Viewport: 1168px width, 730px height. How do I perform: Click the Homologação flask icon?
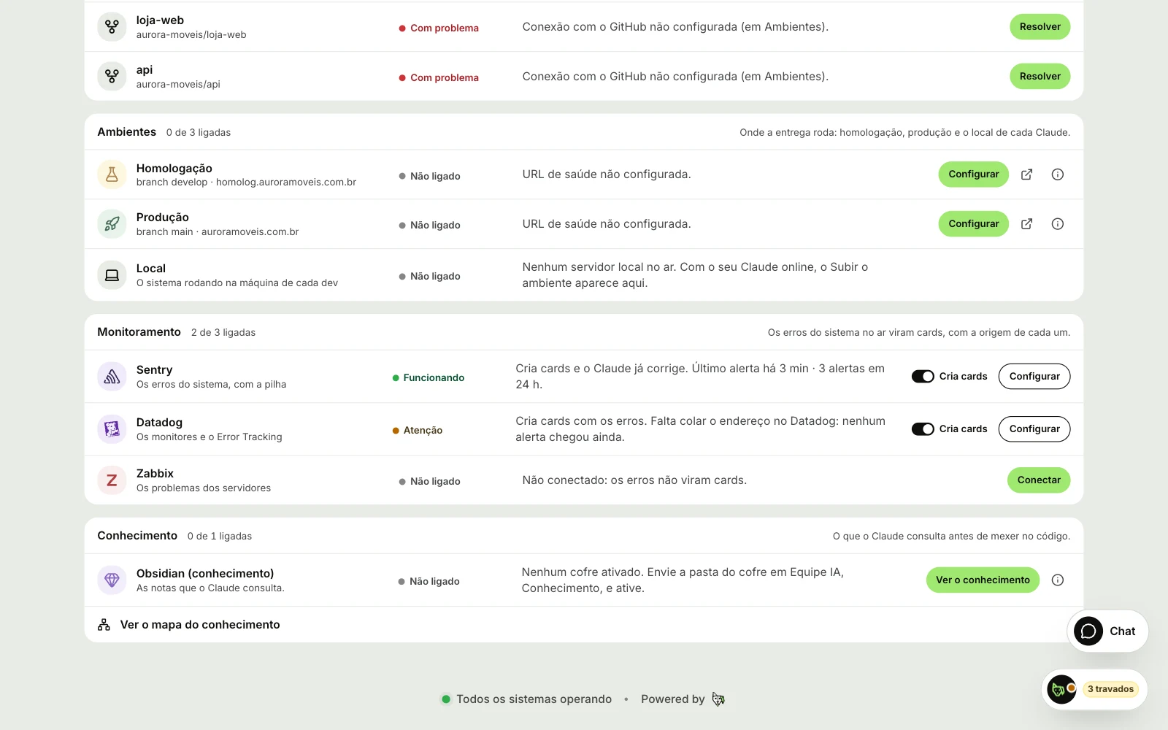[112, 174]
